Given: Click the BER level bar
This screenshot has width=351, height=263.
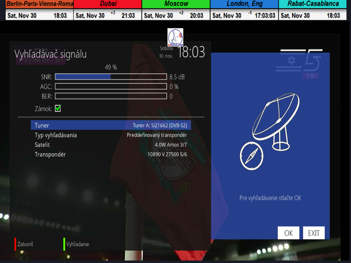Looking at the screenshot, I should 111,96.
